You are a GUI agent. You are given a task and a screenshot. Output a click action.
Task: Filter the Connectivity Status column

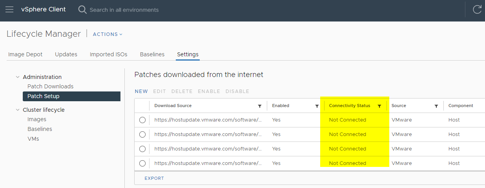(379, 106)
